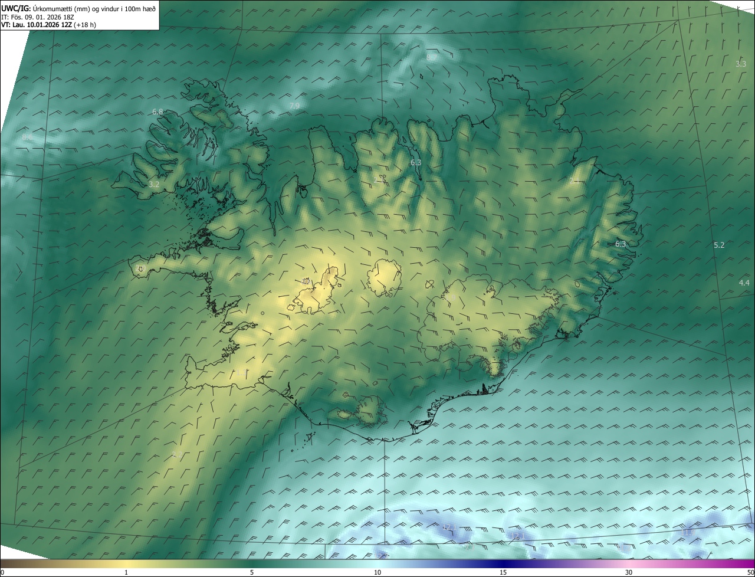Click the 5.2 value label
The height and width of the screenshot is (577, 755).
tap(719, 245)
